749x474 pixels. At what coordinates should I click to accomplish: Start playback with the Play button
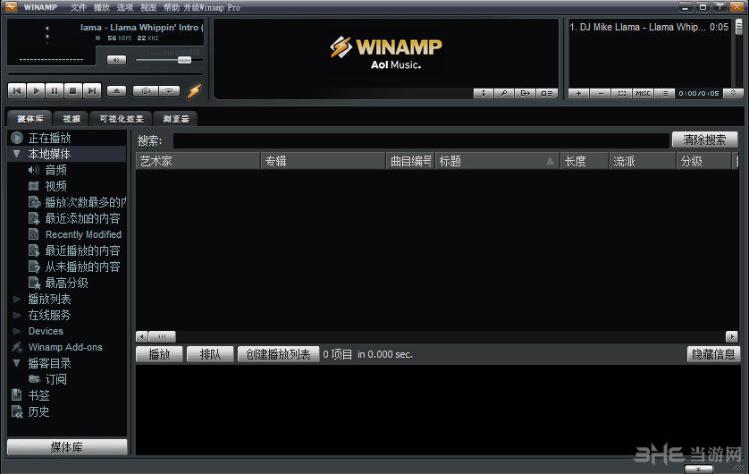36,91
